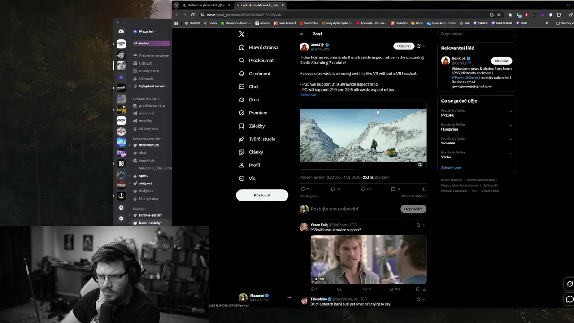Open Profil in X navigation
The height and width of the screenshot is (323, 574).
(x=249, y=165)
